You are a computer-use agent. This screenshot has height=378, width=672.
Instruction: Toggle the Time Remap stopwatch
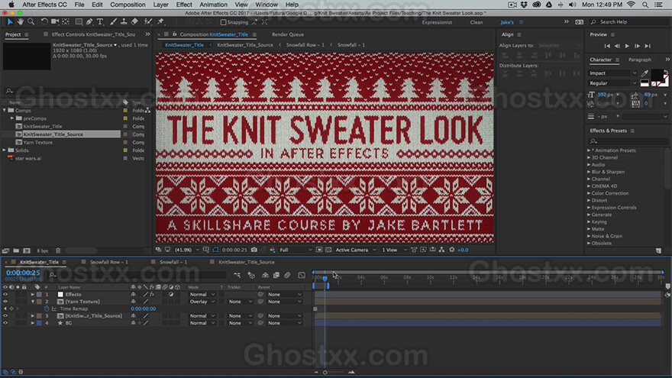pyautogui.click(x=47, y=309)
